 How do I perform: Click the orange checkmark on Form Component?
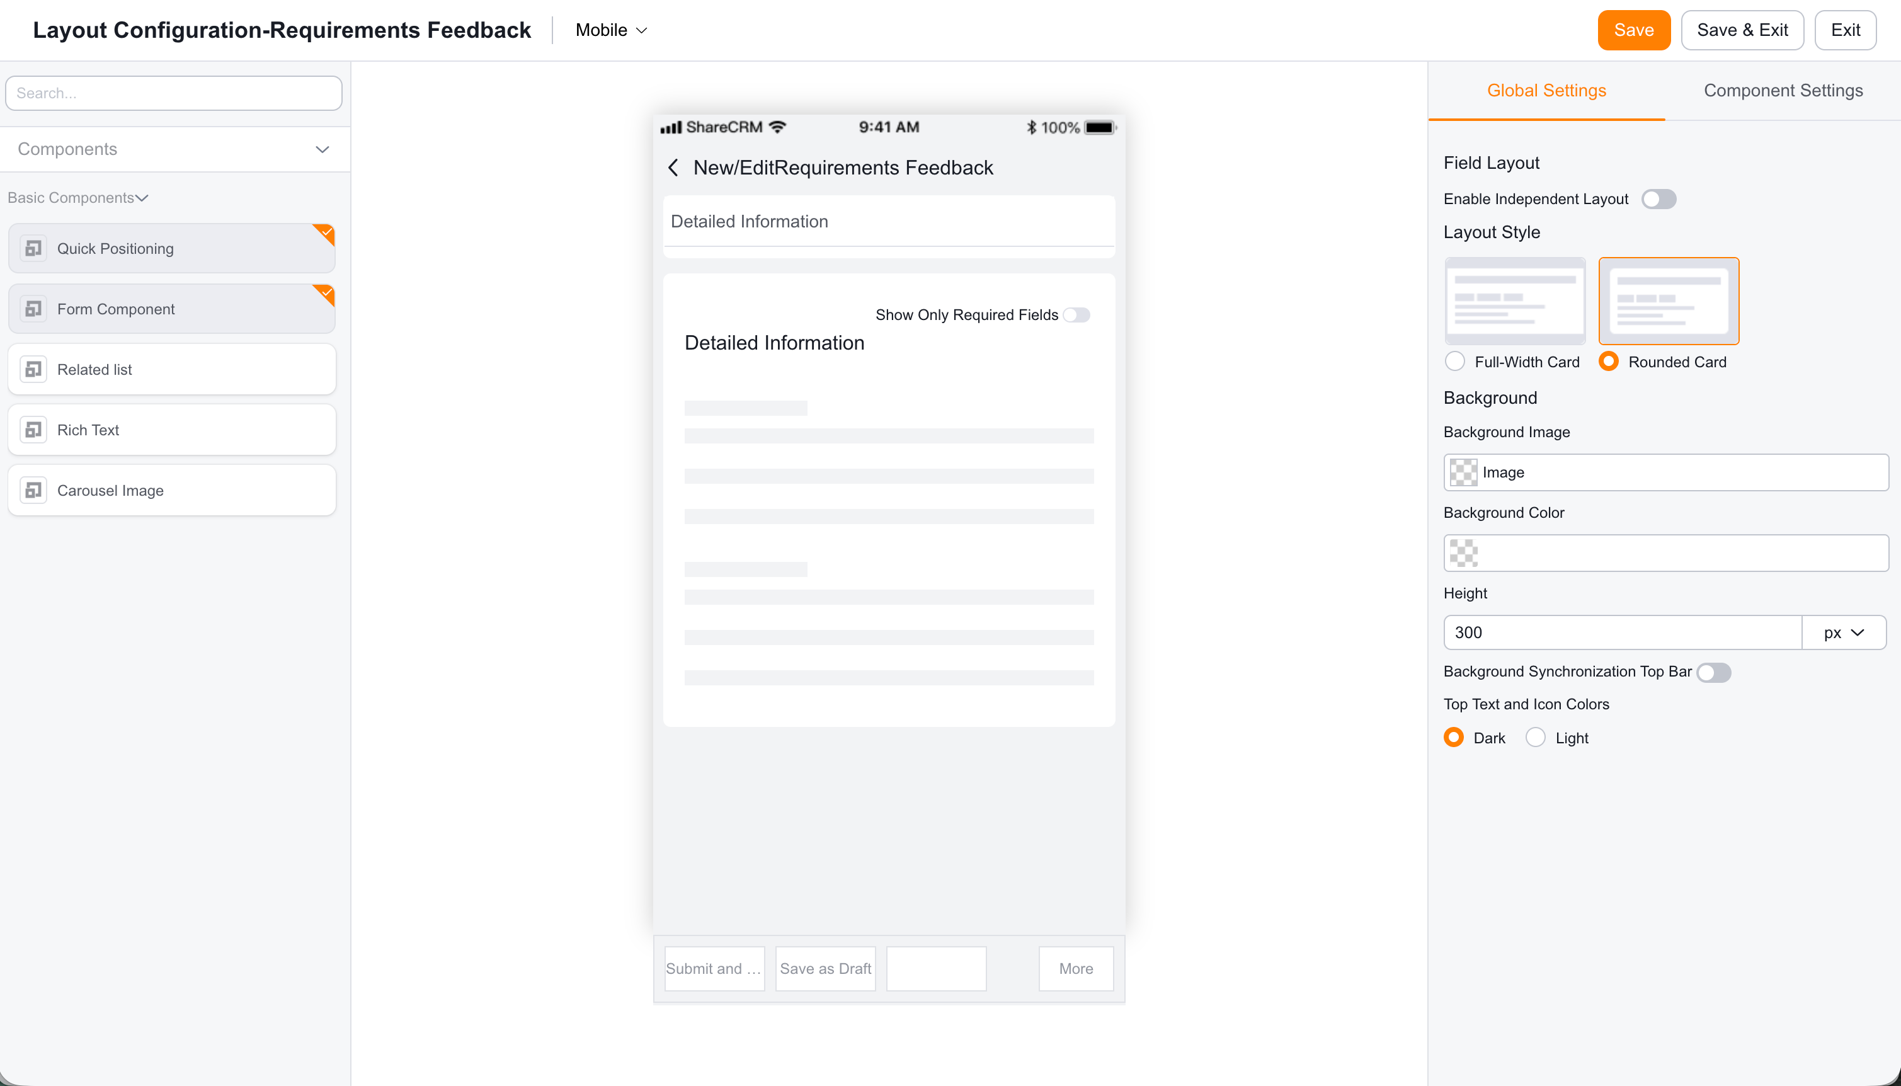325,293
